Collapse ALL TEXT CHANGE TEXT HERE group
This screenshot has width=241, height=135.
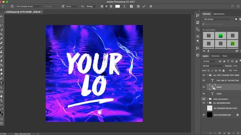207,75
